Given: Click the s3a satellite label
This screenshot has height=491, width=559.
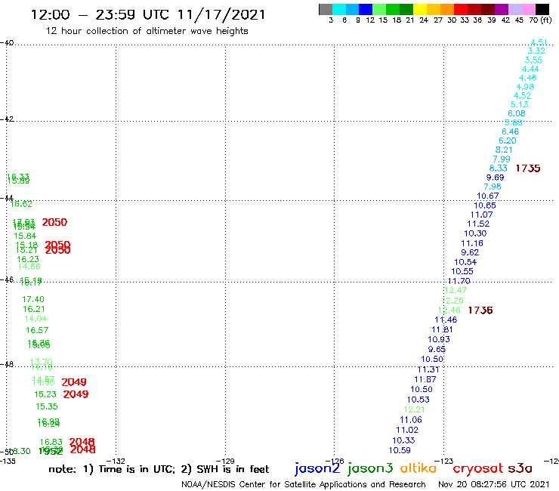Looking at the screenshot, I should (520, 468).
